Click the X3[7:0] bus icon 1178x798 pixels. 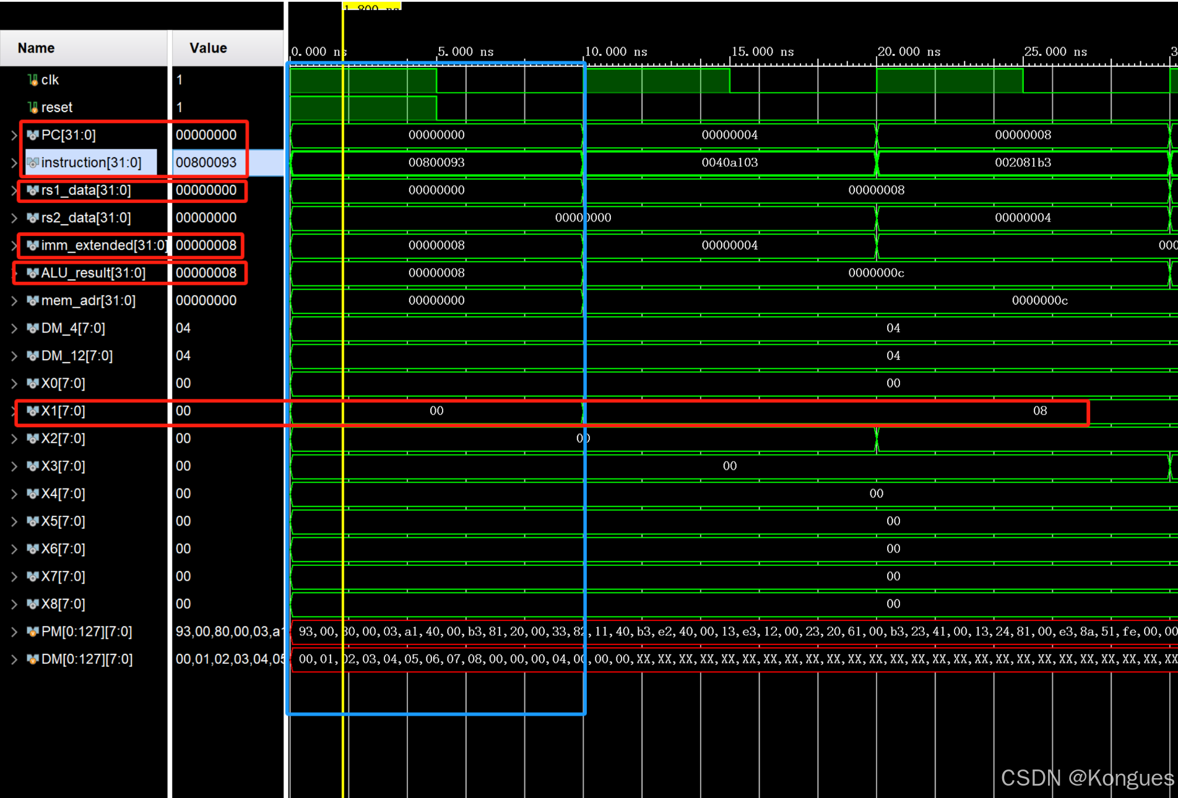(x=33, y=466)
